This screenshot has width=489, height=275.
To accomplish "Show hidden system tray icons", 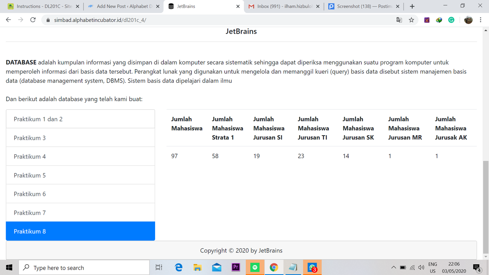I will (x=393, y=267).
